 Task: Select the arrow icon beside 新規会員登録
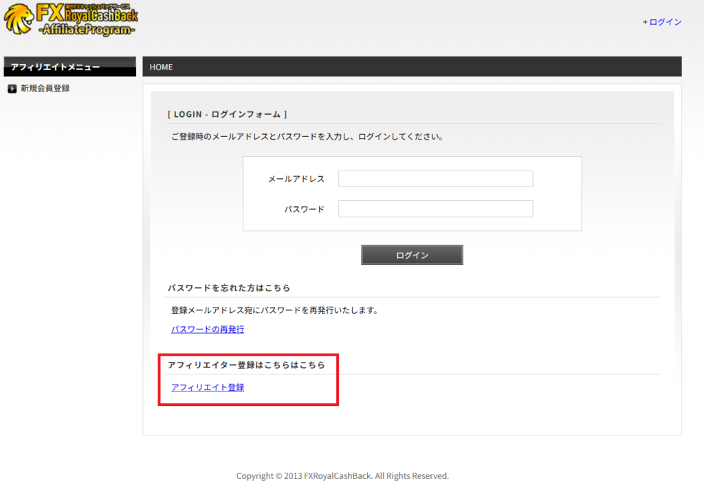[10, 88]
